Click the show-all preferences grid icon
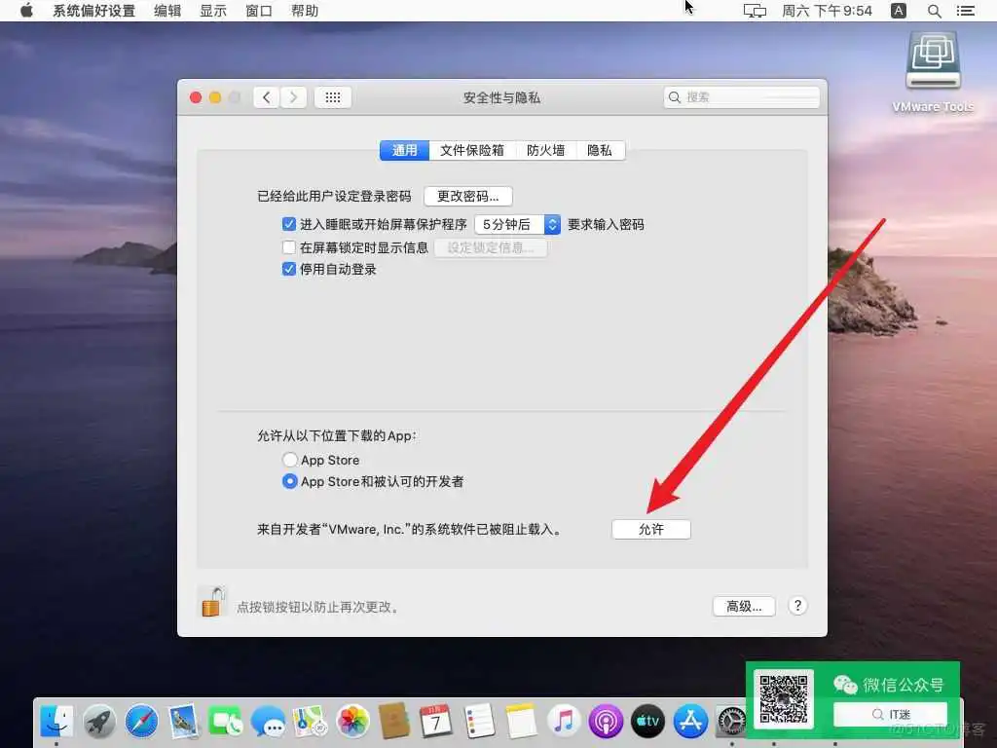This screenshot has width=997, height=748. click(332, 96)
